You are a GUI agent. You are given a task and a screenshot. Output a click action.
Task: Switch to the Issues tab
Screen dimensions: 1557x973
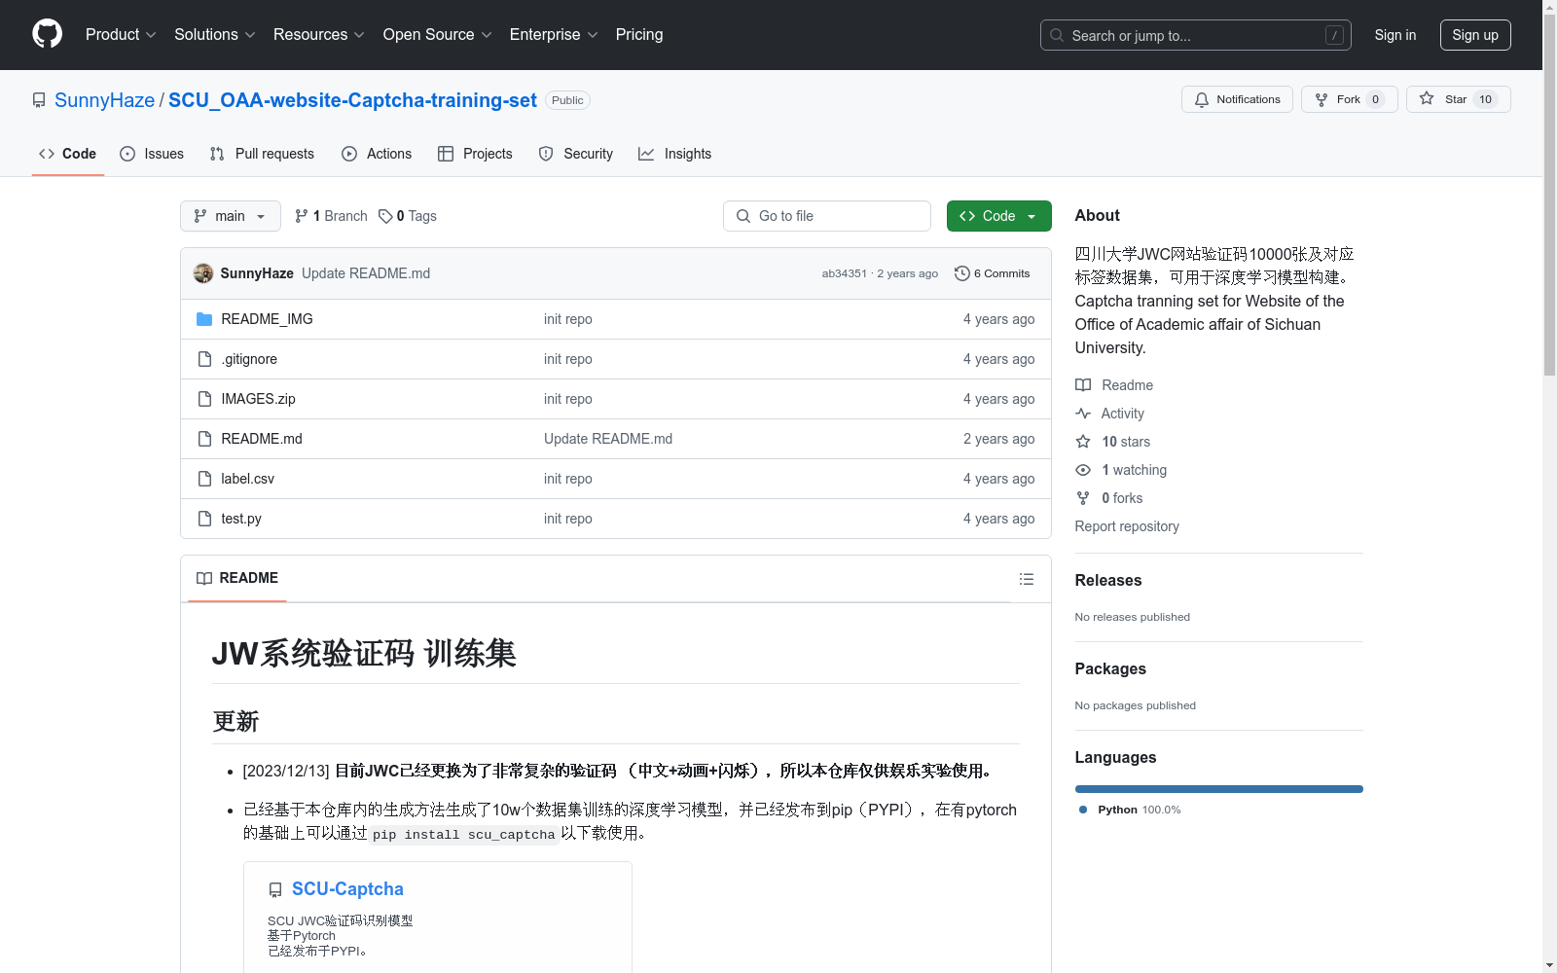[152, 154]
